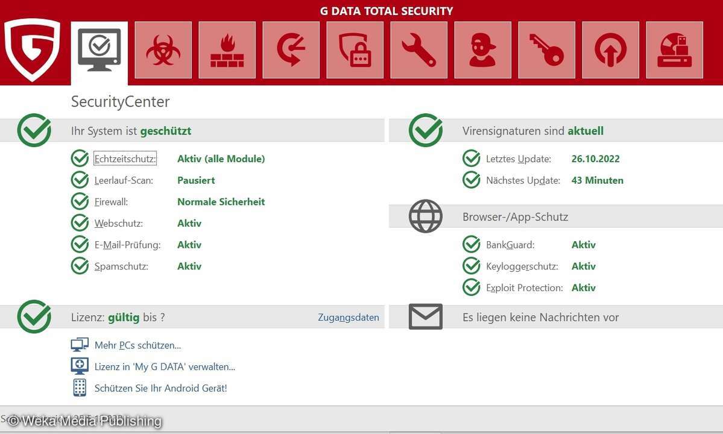723x434 pixels.
Task: Click the checkmark icon next to Nächstes Update
Action: (x=471, y=180)
